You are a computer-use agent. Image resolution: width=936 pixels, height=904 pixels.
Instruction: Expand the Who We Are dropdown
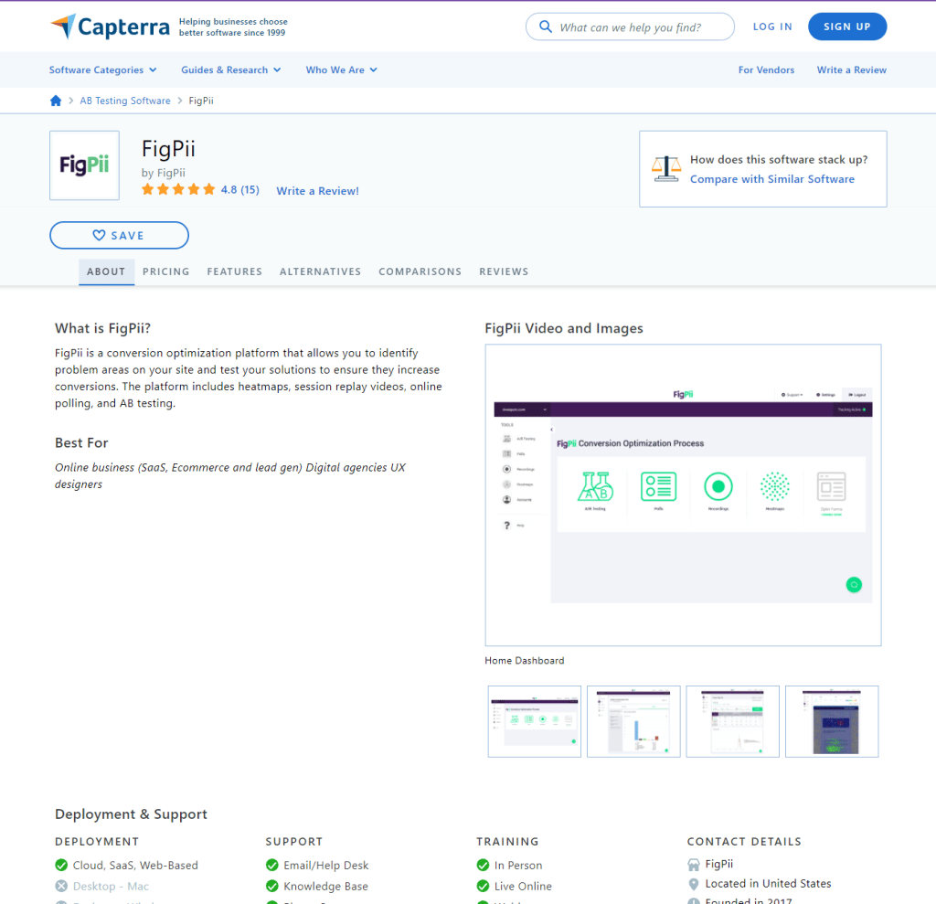click(x=341, y=70)
